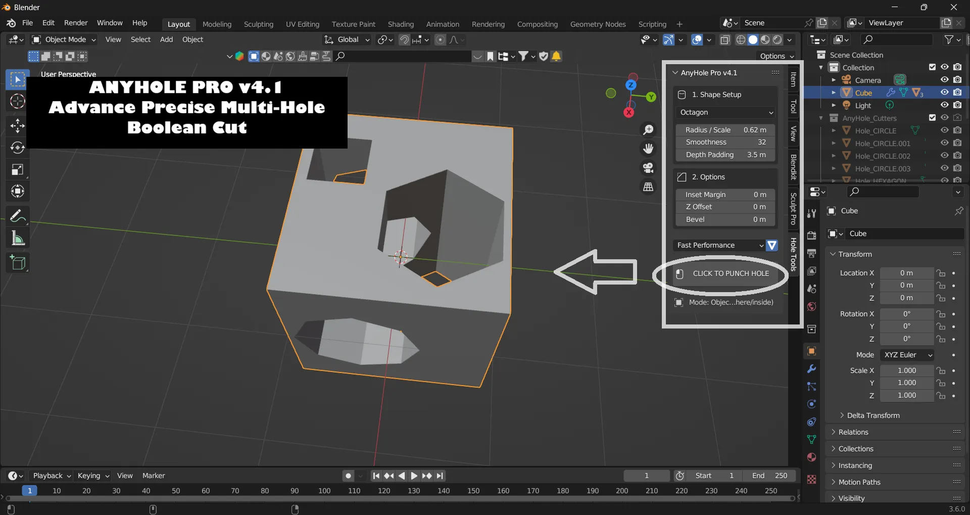Open the Particles properties tab
Viewport: 970px width, 515px height.
click(812, 387)
